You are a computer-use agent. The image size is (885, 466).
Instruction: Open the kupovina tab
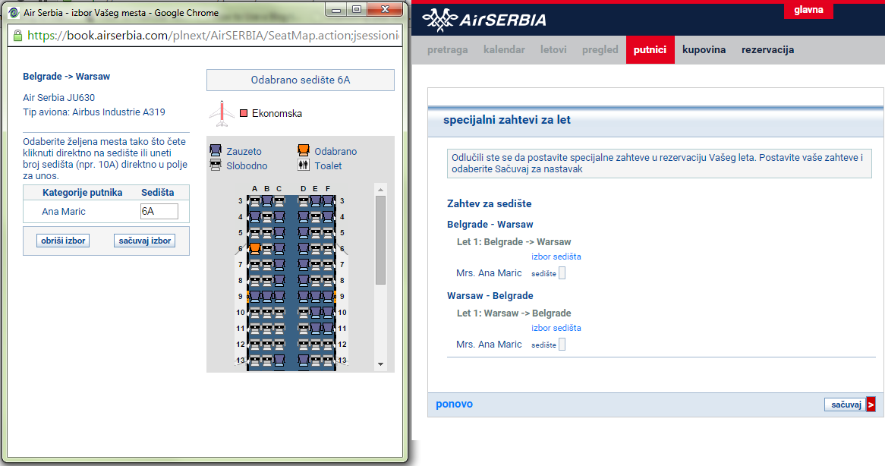pos(704,49)
